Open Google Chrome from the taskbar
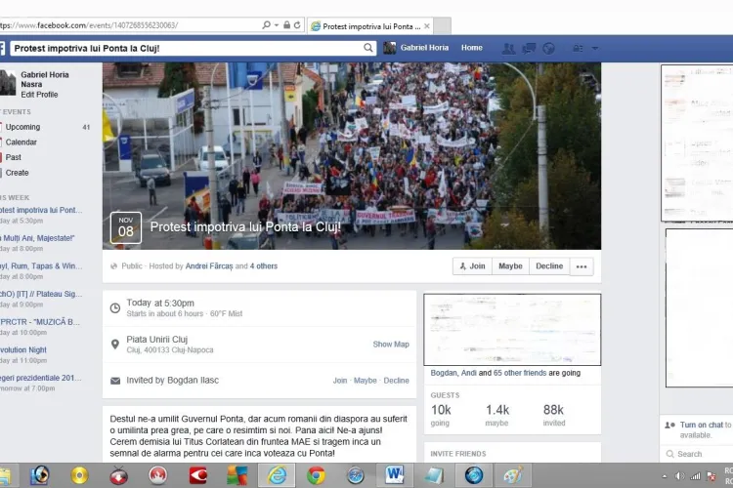Screen dimensions: 733x488 [316, 475]
